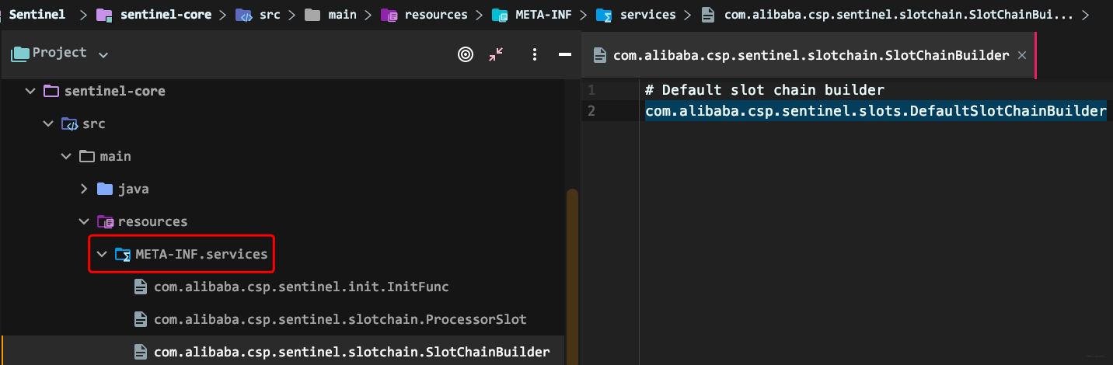
Task: Click src in the breadcrumb bar
Action: click(x=270, y=14)
